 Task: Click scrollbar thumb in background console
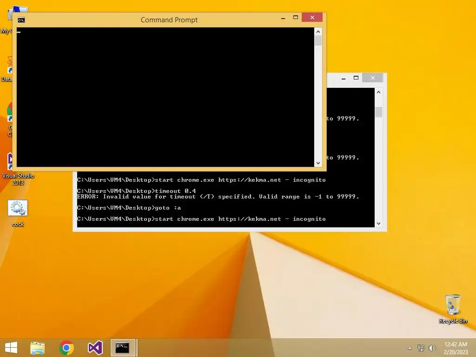pos(378,112)
